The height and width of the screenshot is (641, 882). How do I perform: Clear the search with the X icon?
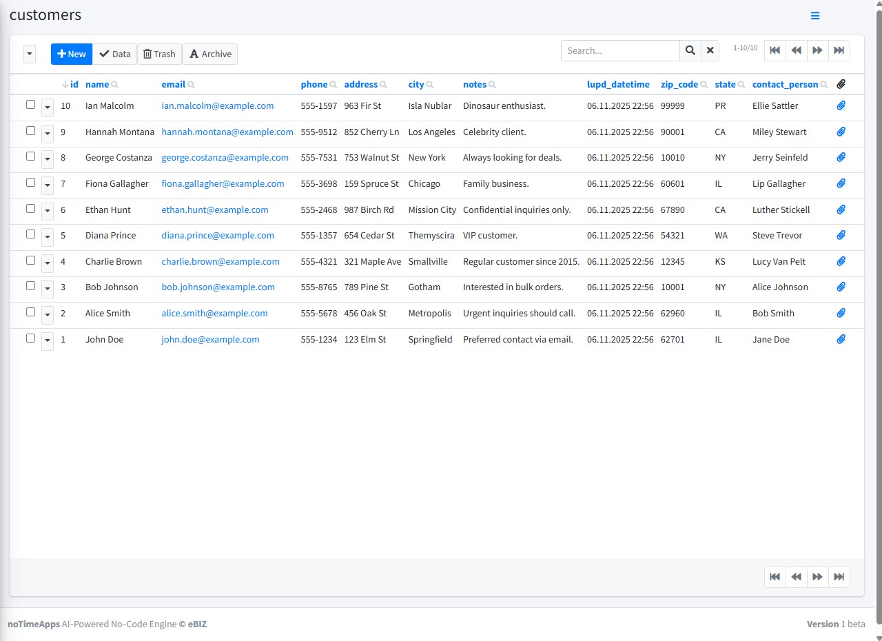pyautogui.click(x=710, y=50)
